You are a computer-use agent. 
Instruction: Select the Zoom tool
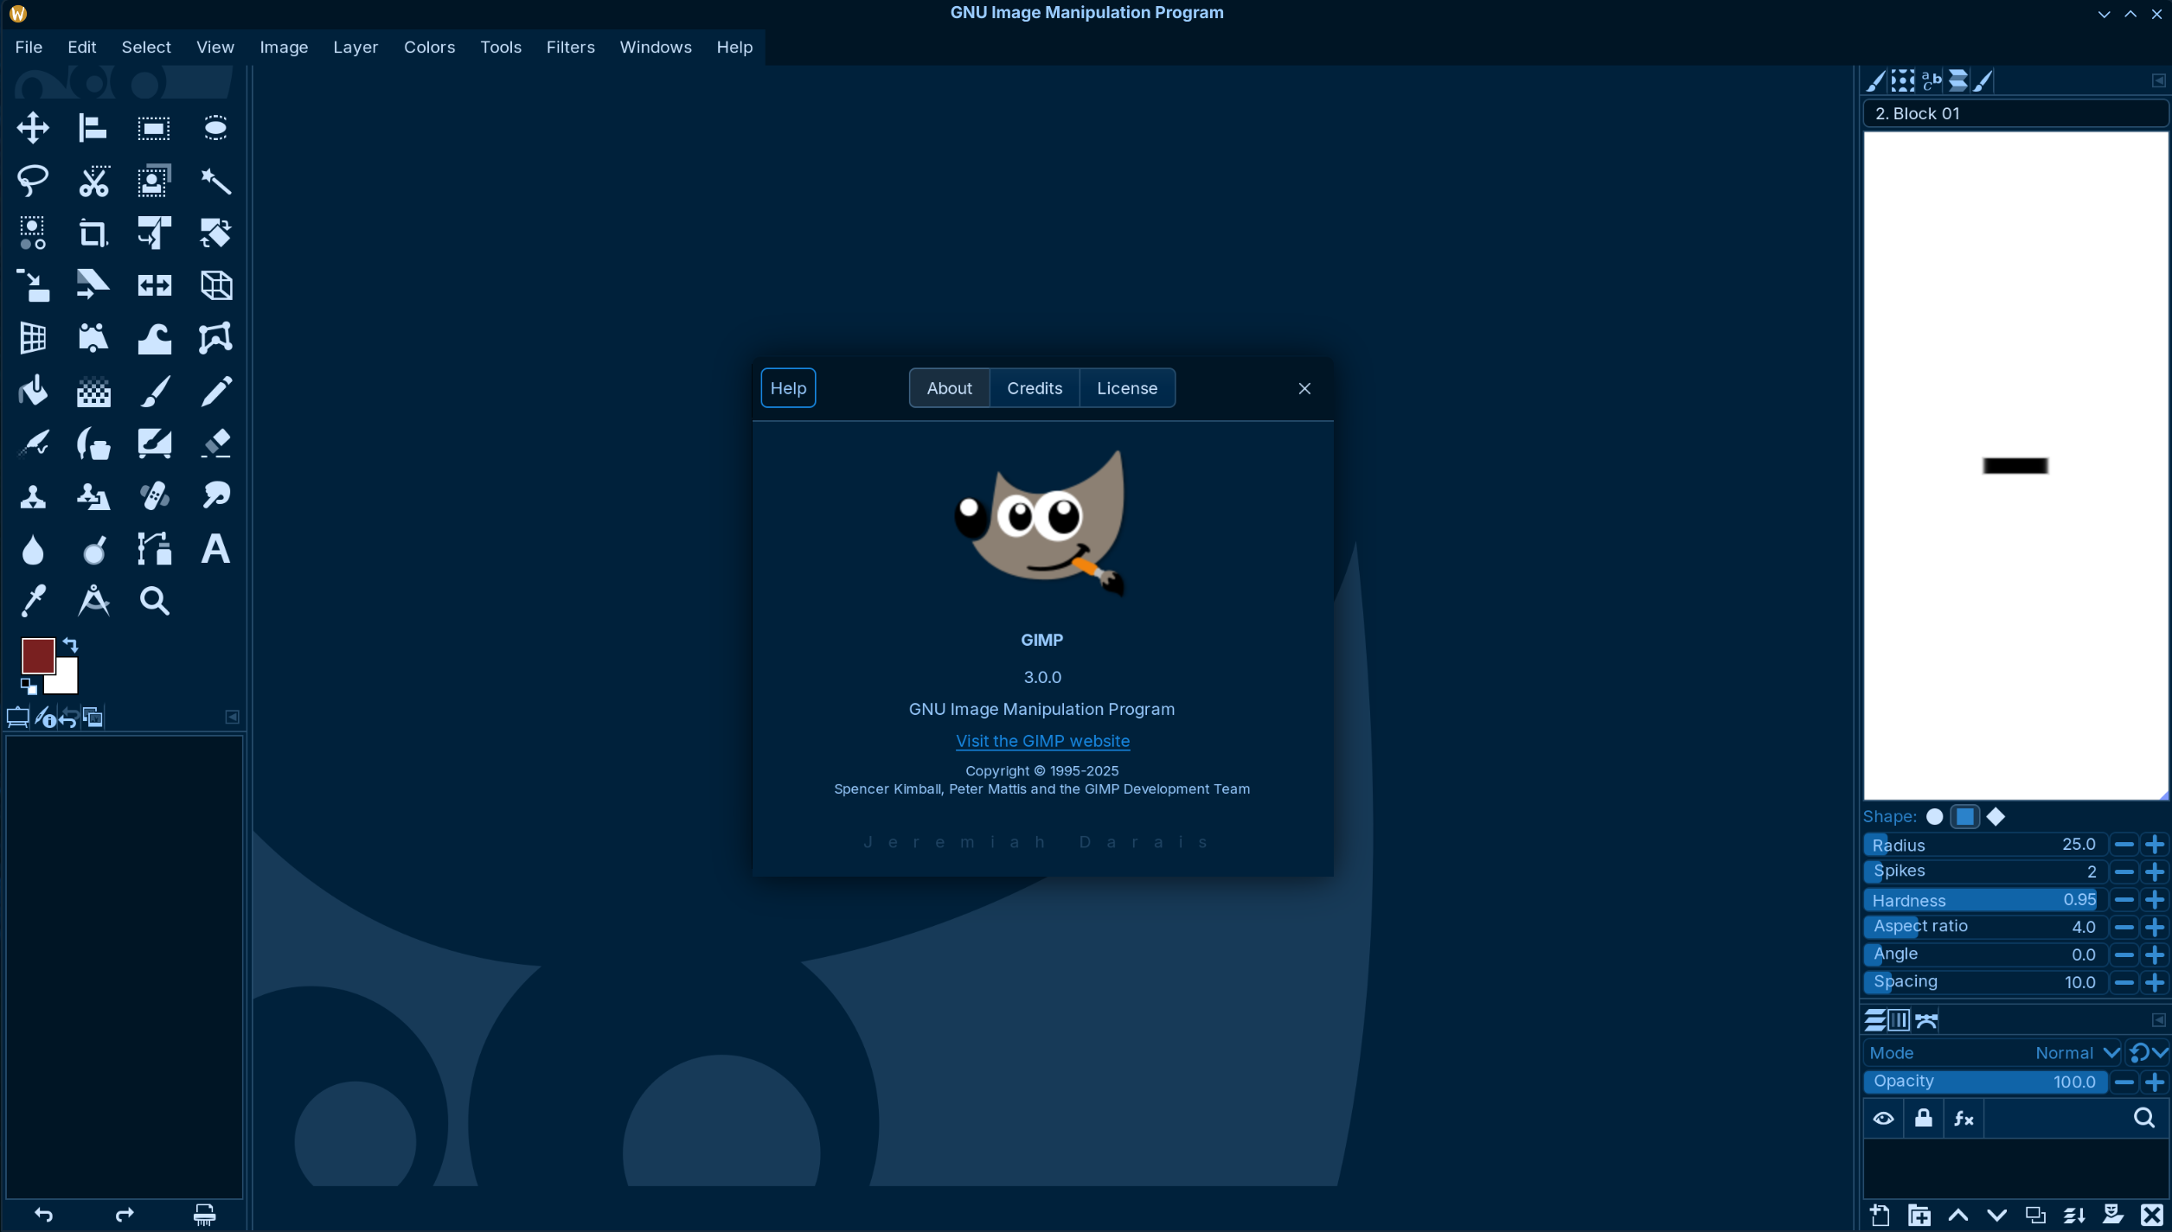(155, 601)
